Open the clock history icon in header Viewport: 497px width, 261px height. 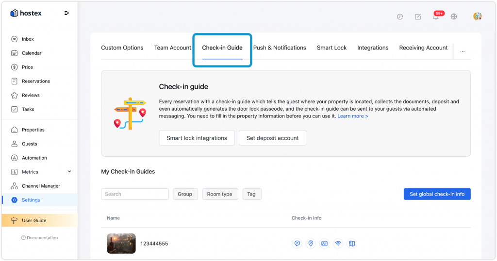pyautogui.click(x=400, y=17)
